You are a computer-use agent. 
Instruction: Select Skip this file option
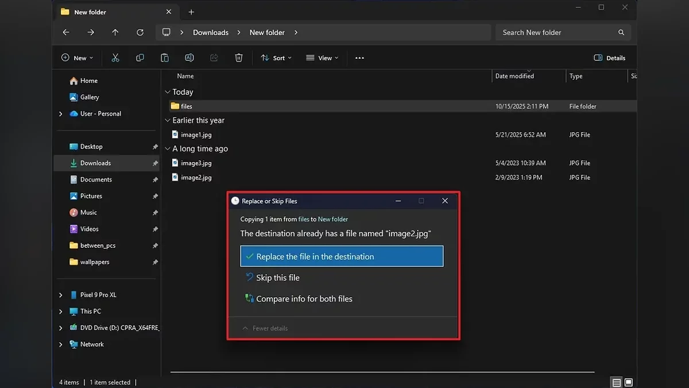point(278,278)
